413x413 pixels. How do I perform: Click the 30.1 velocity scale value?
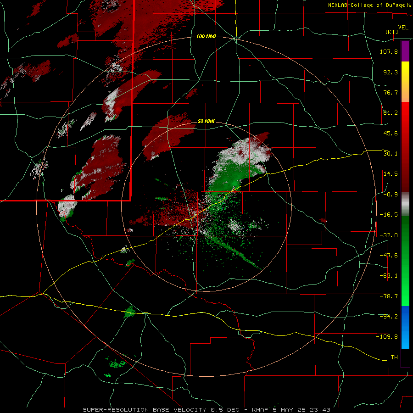click(x=391, y=154)
